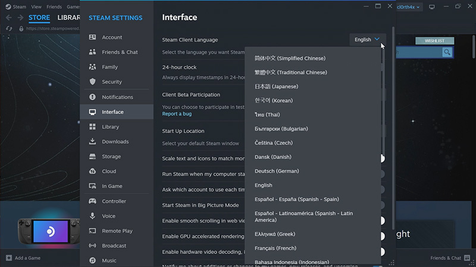Toggle the scale text and icons switch

pyautogui.click(x=382, y=158)
